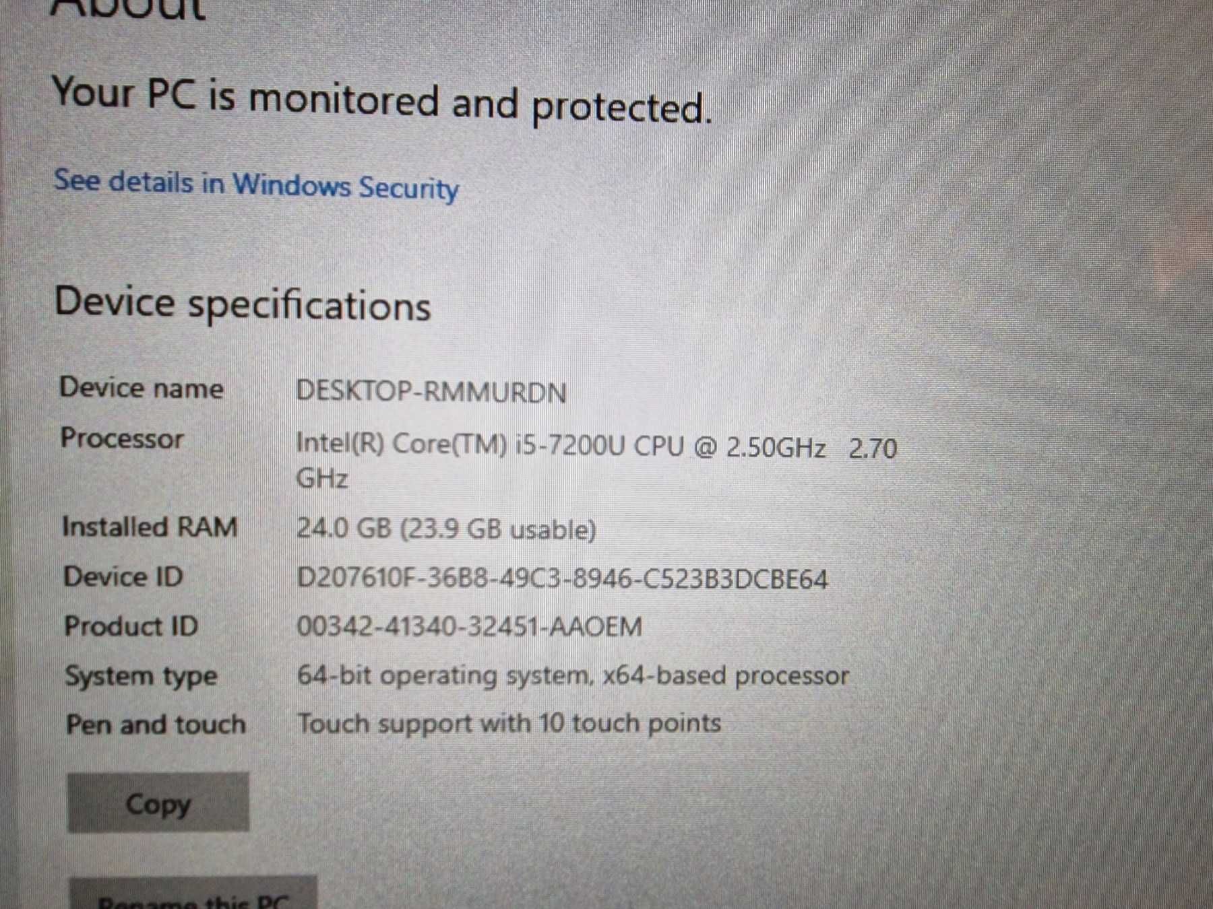Select the 24.0 GB RAM value
1213x909 pixels.
coord(446,529)
